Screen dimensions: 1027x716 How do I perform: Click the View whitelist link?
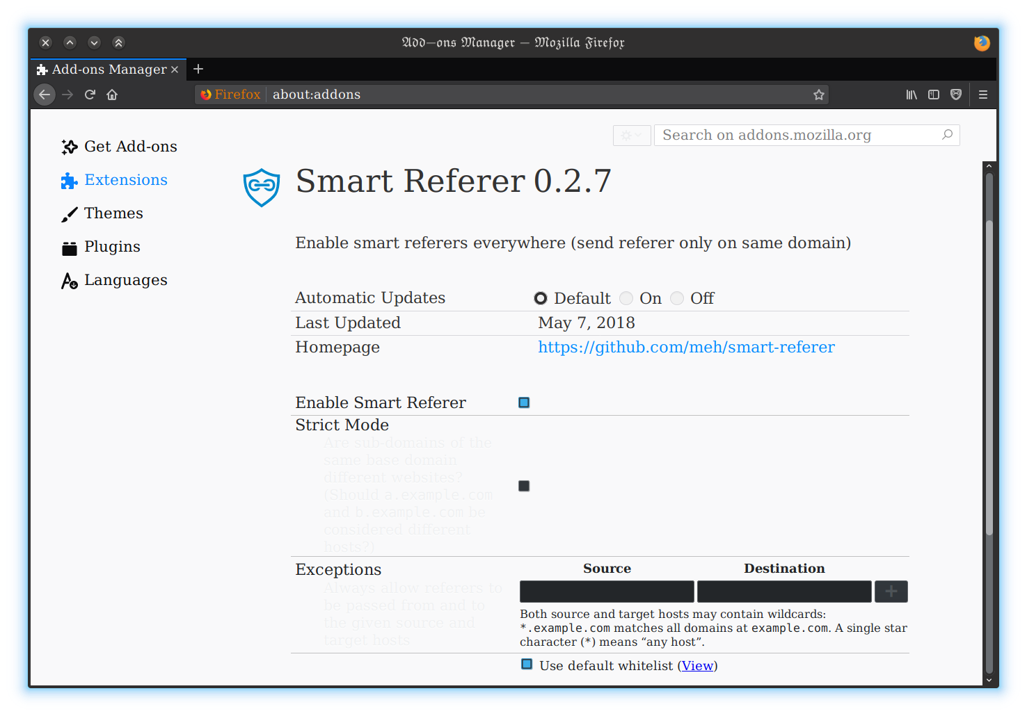[697, 666]
